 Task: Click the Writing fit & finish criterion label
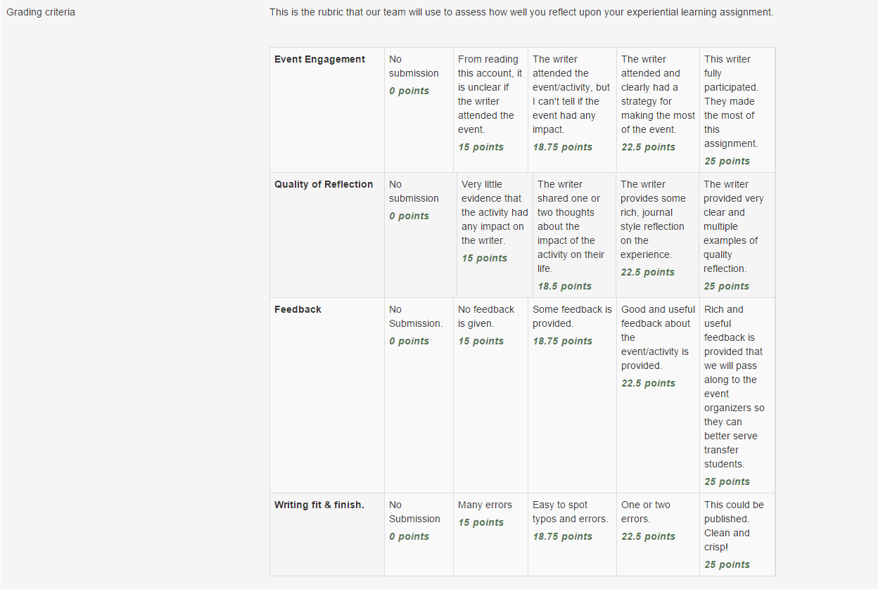click(319, 505)
